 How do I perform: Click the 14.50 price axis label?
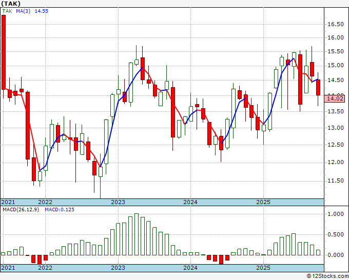[x=336, y=80]
